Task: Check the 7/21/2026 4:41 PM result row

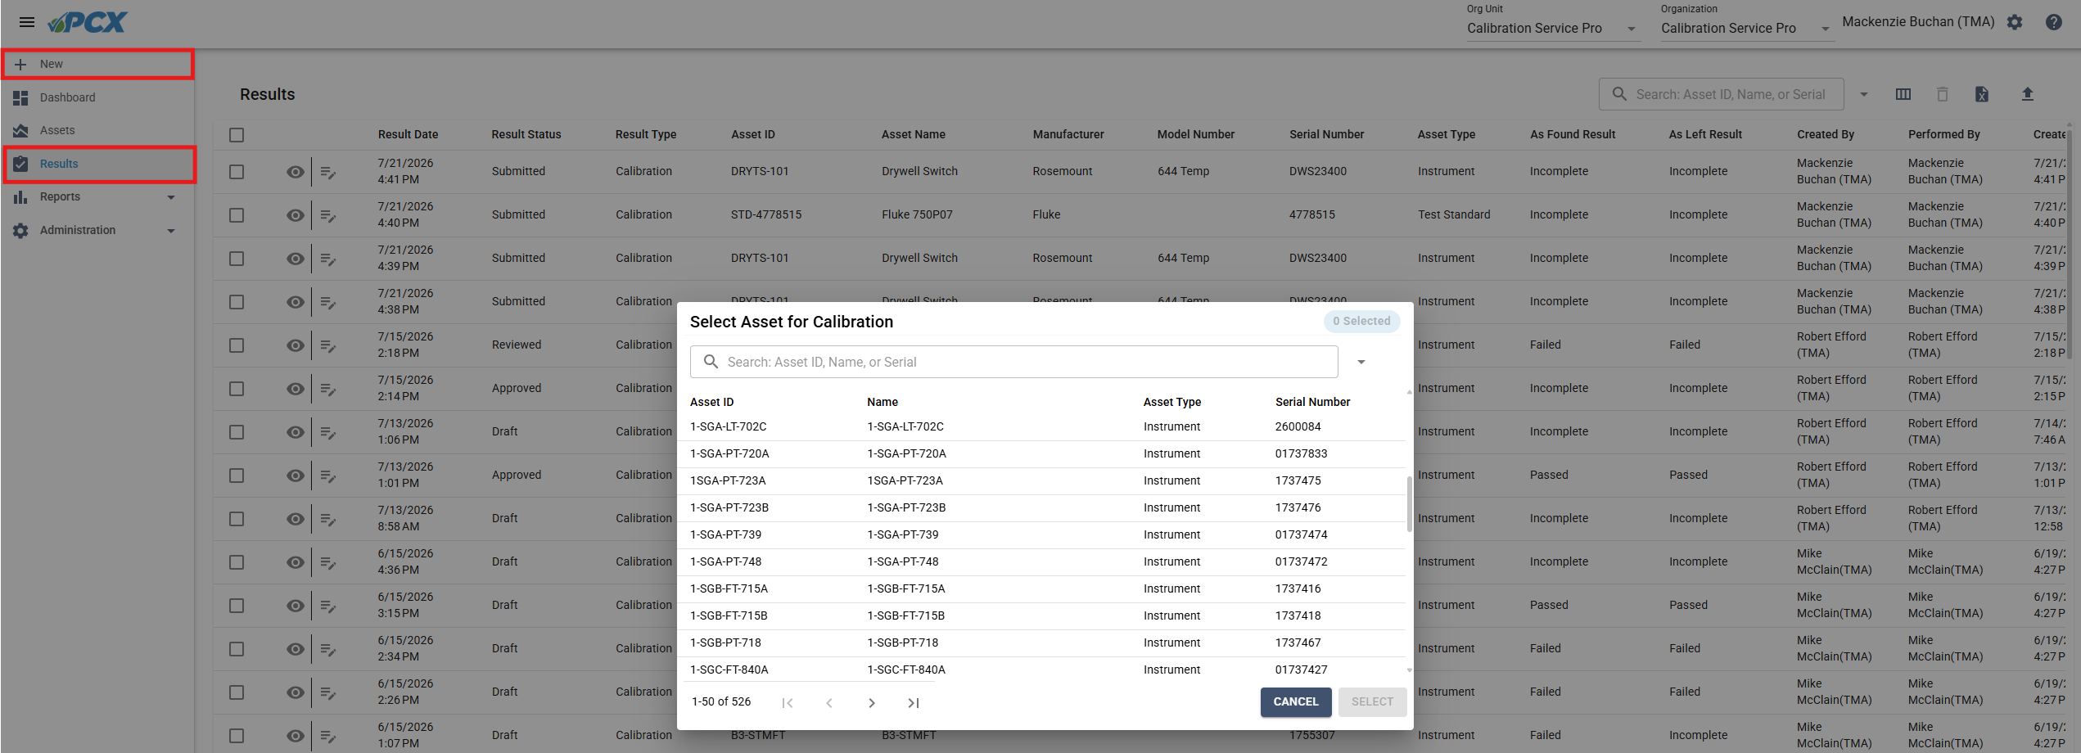Action: pos(237,172)
